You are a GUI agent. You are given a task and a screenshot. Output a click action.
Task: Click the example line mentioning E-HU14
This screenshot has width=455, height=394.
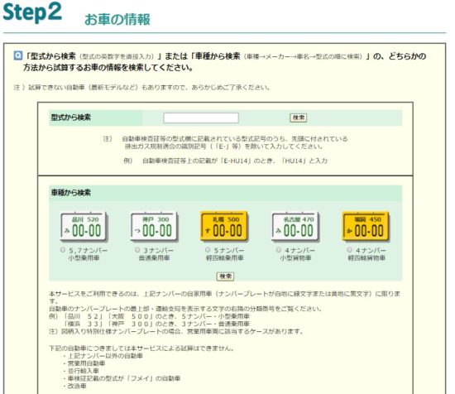pos(226,161)
